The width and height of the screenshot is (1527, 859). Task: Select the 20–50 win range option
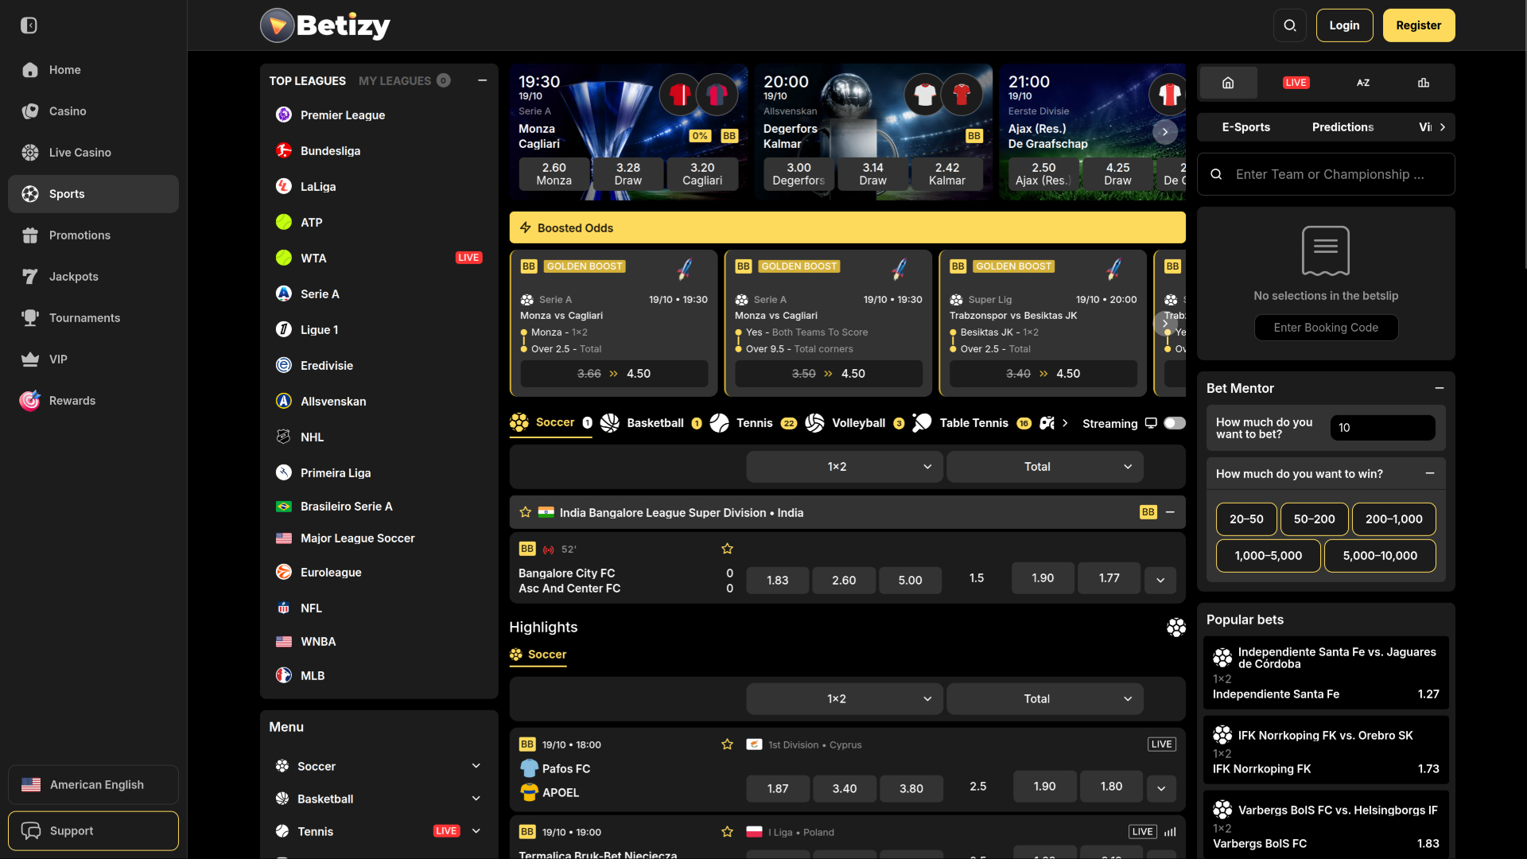[1246, 519]
